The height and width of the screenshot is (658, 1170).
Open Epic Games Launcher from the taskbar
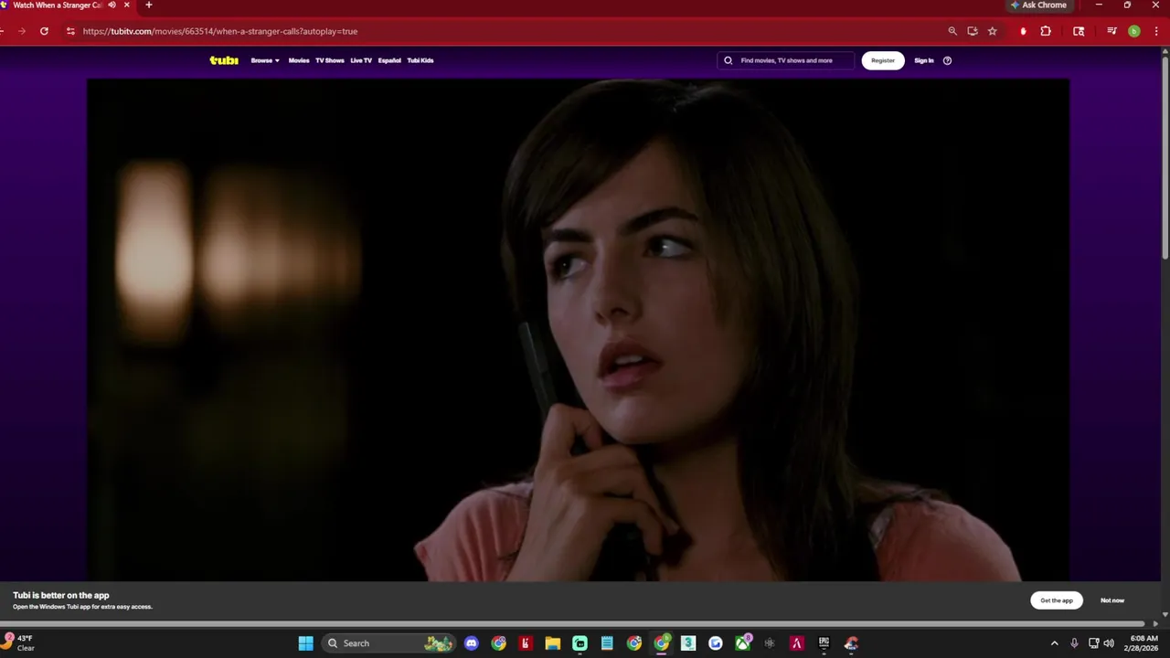click(824, 643)
